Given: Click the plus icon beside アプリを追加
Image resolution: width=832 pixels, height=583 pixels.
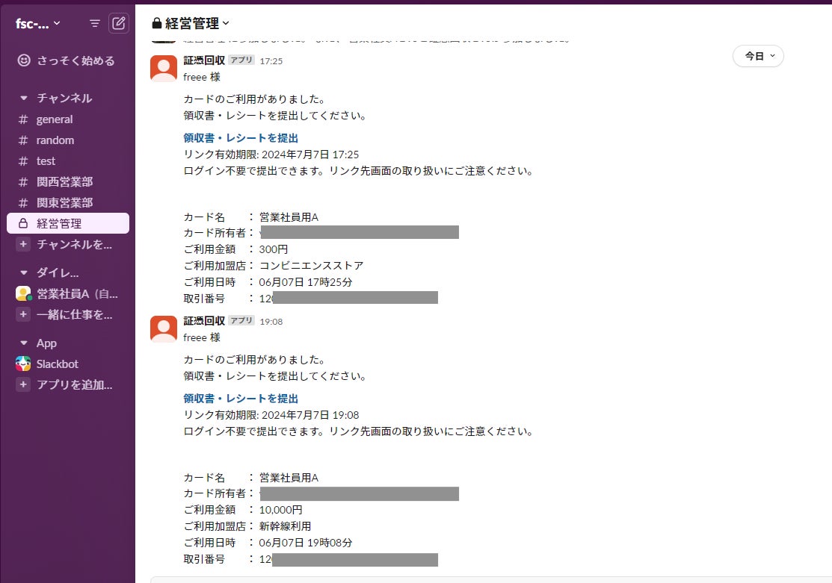Looking at the screenshot, I should click(x=23, y=385).
